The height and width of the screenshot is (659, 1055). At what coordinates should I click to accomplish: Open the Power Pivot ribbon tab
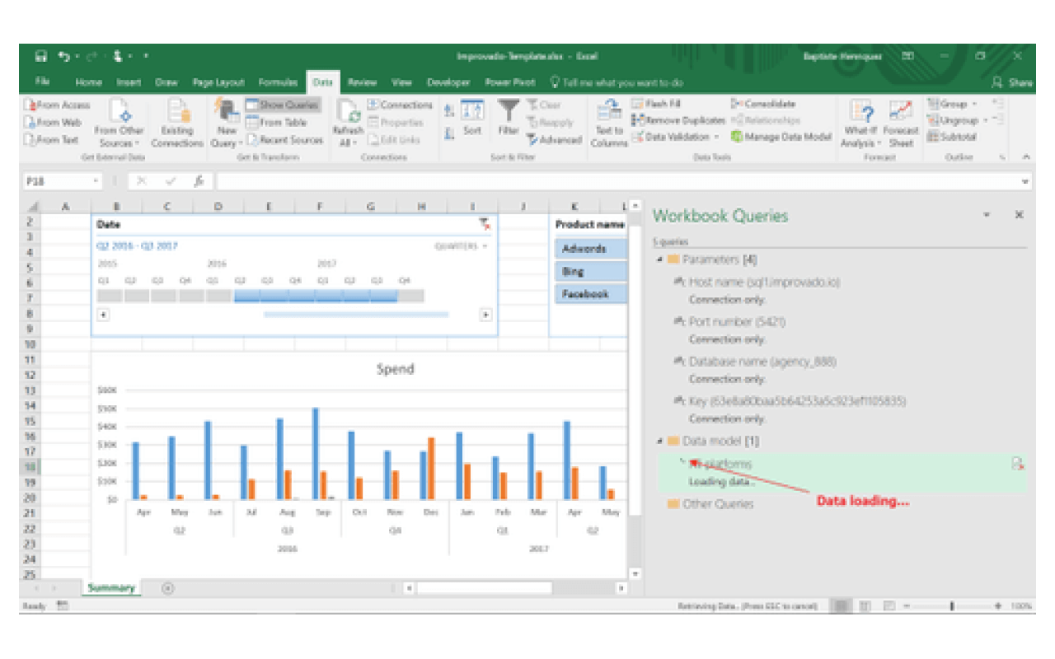pos(510,82)
